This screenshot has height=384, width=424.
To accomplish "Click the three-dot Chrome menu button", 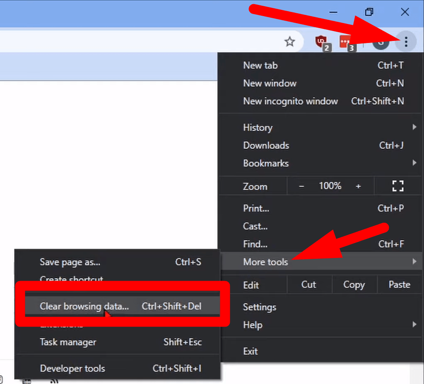I will click(406, 42).
